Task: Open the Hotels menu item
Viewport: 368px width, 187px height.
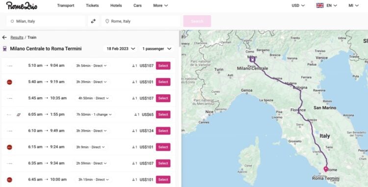Action: [116, 5]
